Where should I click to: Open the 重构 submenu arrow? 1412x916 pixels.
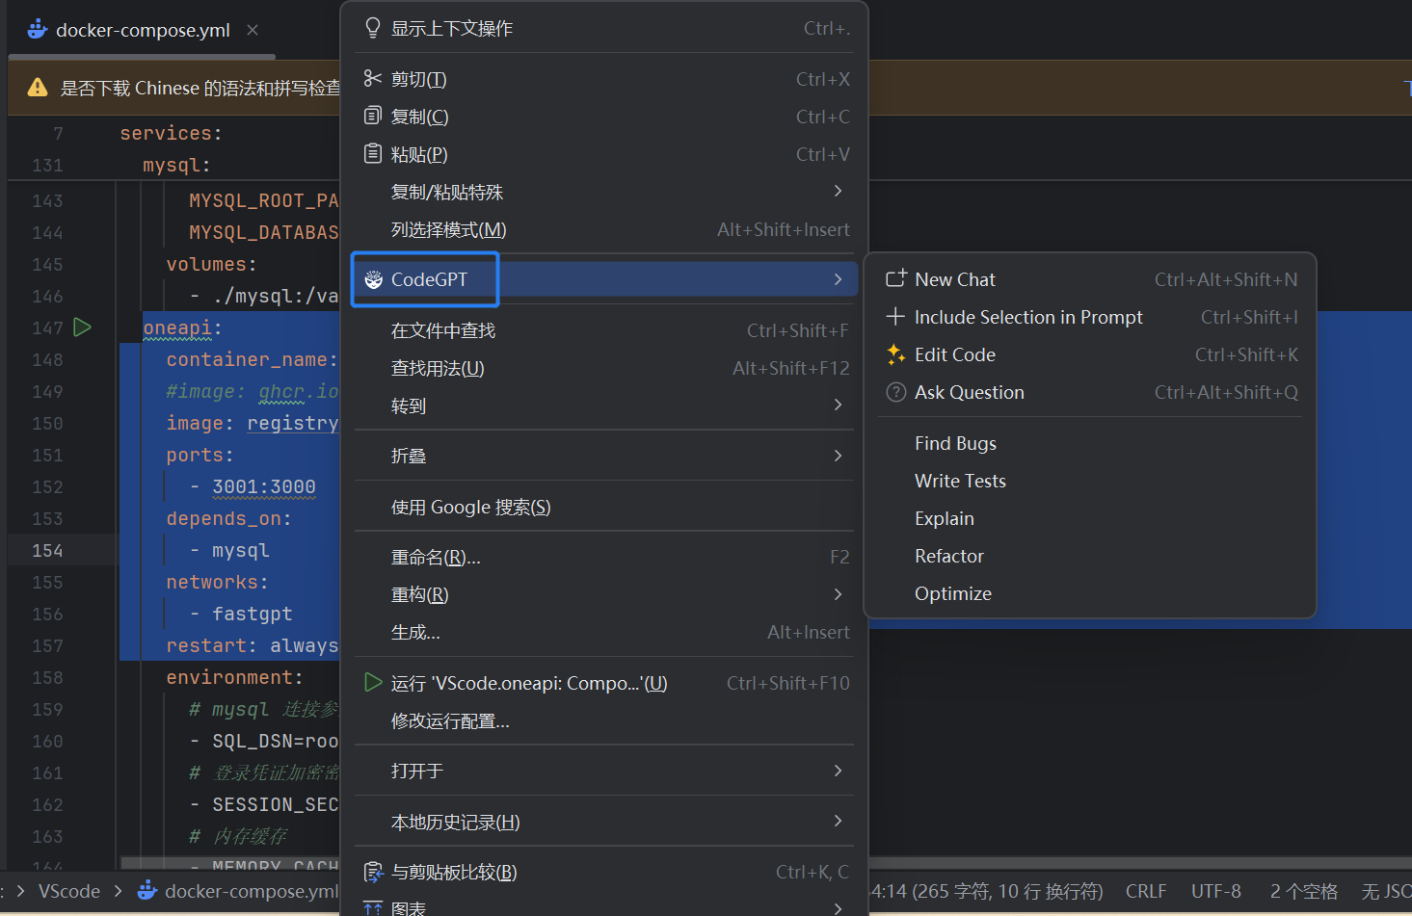point(838,594)
